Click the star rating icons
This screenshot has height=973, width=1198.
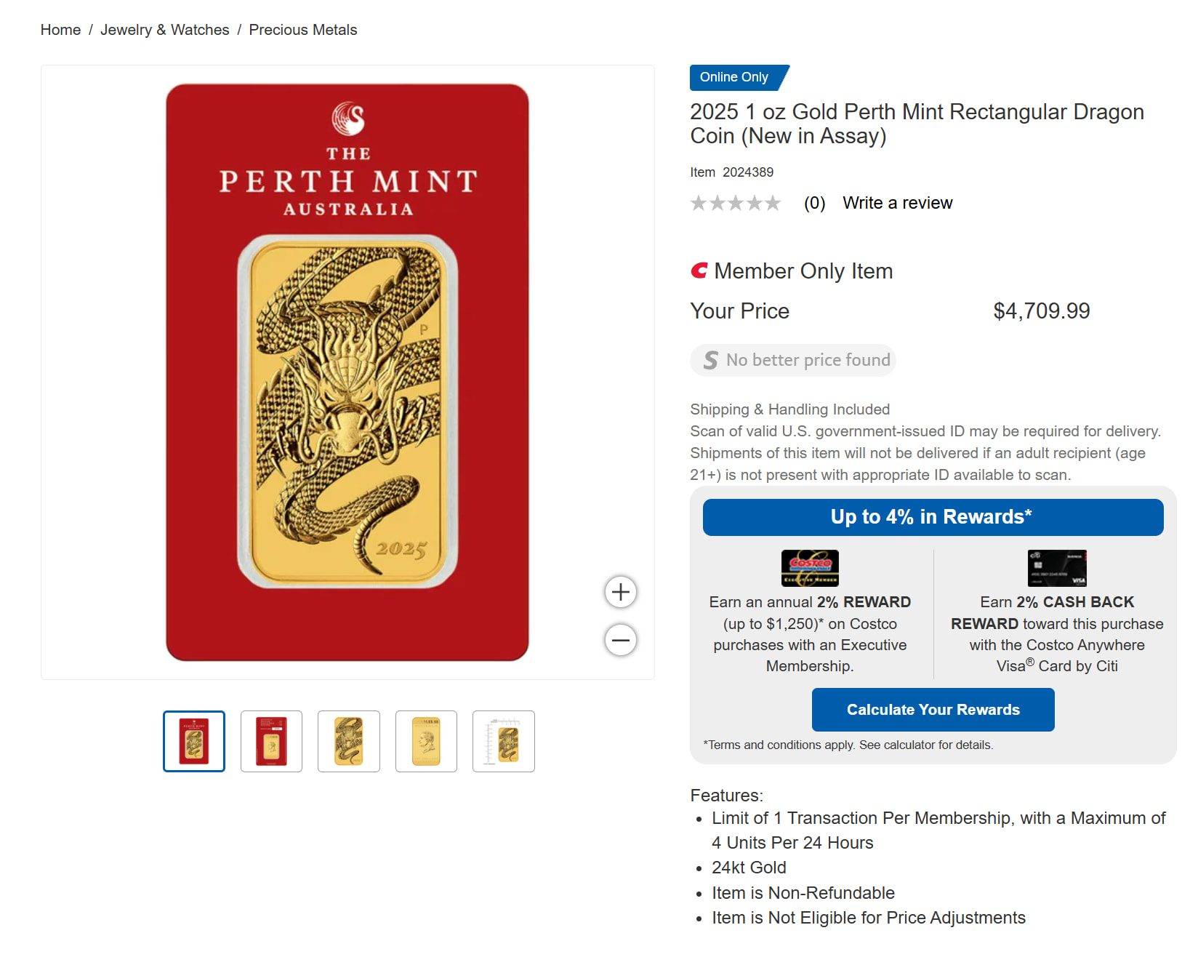coord(736,203)
